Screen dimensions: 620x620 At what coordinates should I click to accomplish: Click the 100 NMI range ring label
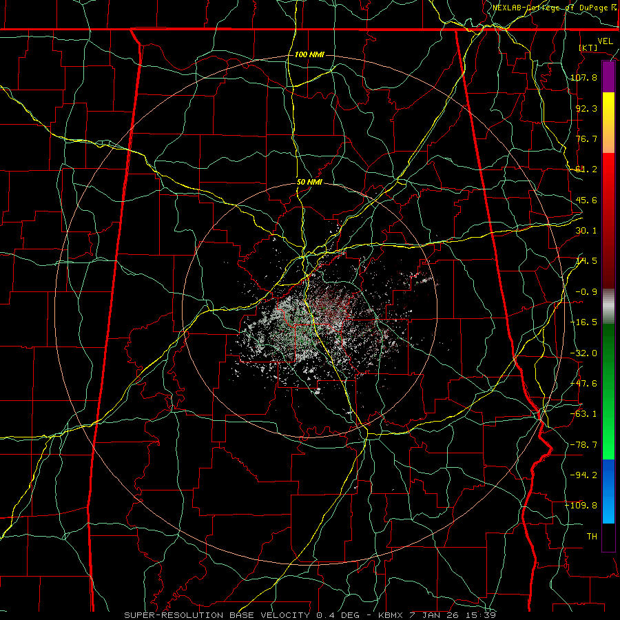(309, 54)
